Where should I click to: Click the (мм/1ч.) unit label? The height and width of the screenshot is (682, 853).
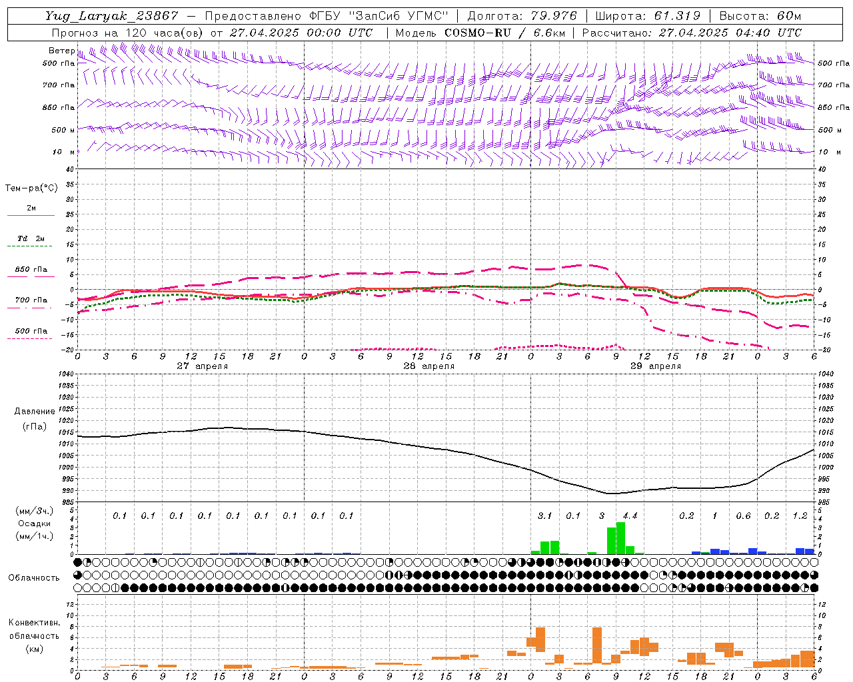pos(34,536)
